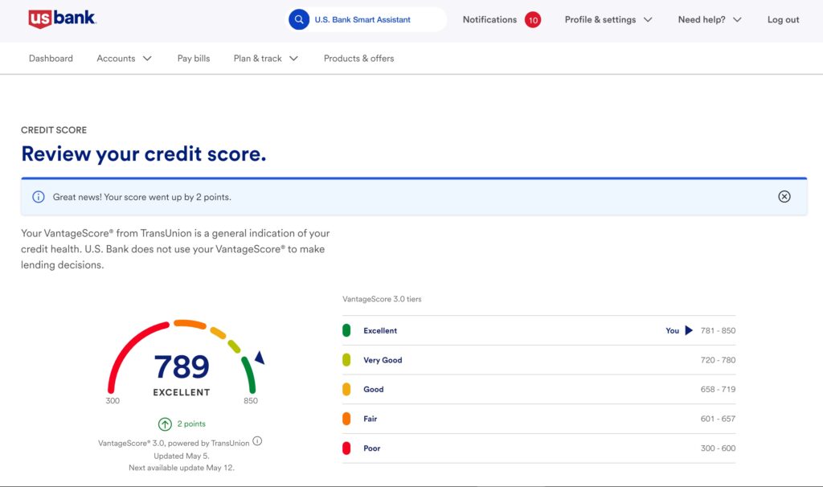Click the Log out link
The image size is (823, 487).
point(783,19)
